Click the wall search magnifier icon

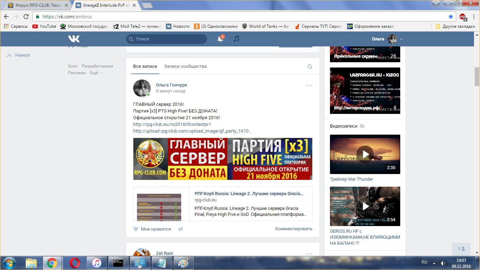tap(310, 67)
